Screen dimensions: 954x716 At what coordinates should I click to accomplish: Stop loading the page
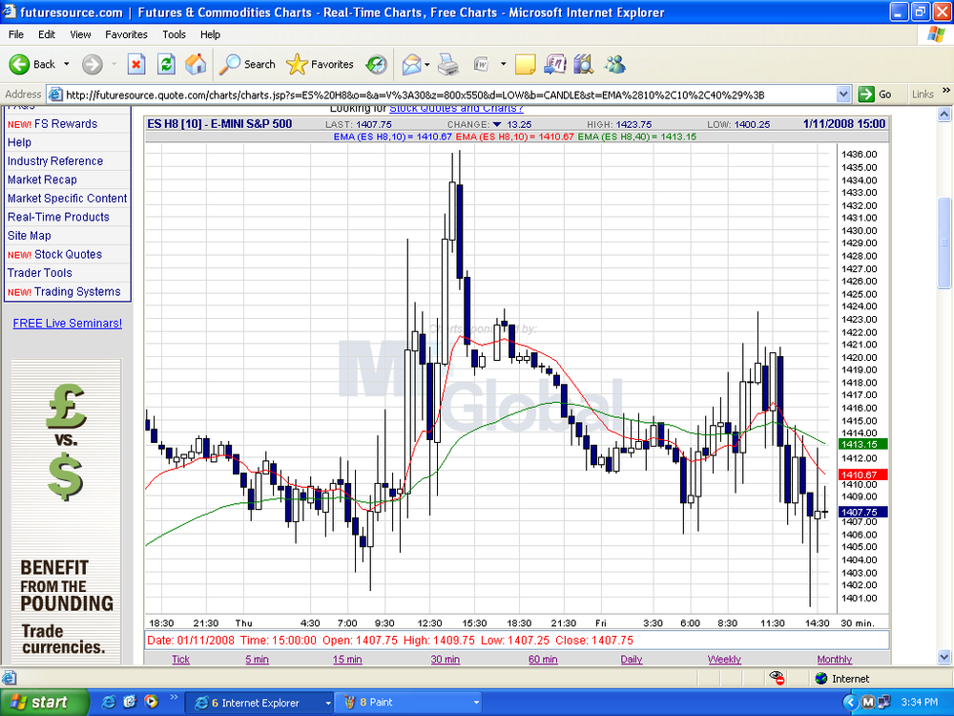(136, 64)
